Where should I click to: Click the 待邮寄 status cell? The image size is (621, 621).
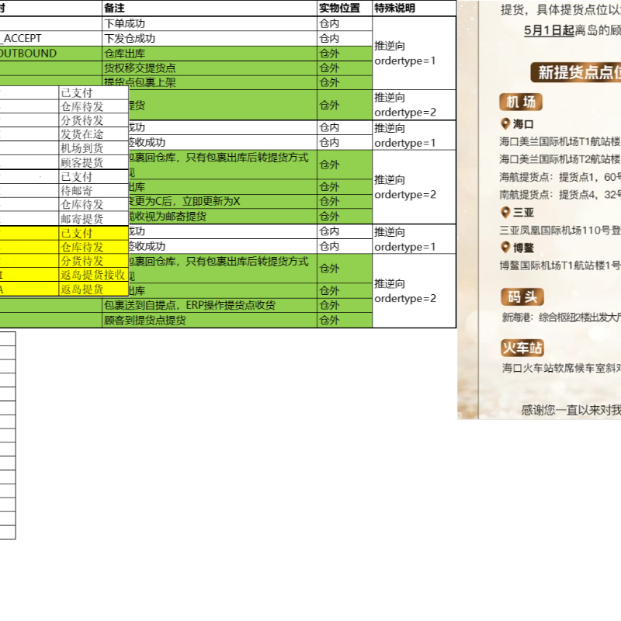[93, 190]
